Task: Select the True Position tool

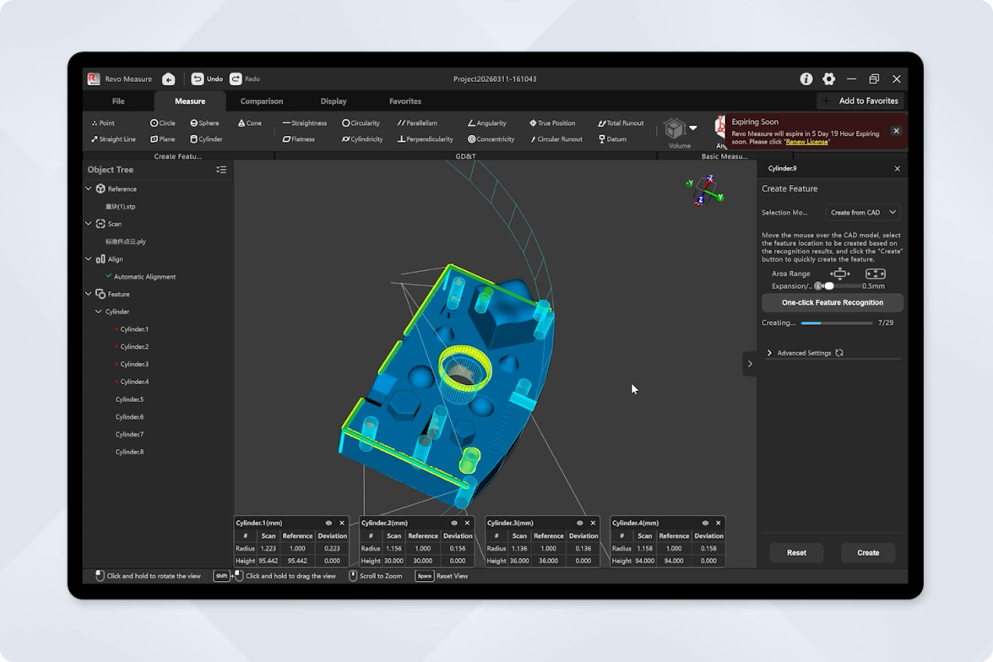Action: point(551,123)
